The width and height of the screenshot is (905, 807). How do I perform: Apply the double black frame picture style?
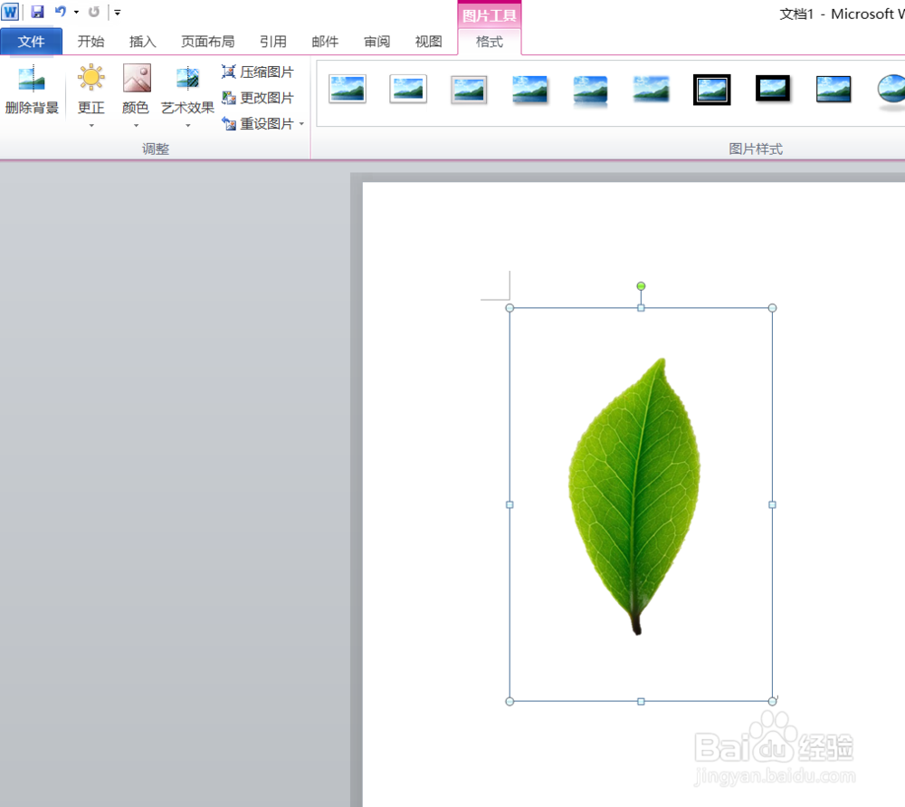[711, 90]
